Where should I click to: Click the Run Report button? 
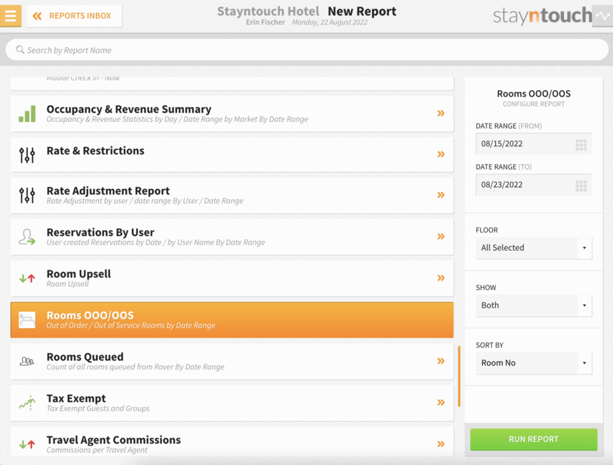[x=534, y=439]
